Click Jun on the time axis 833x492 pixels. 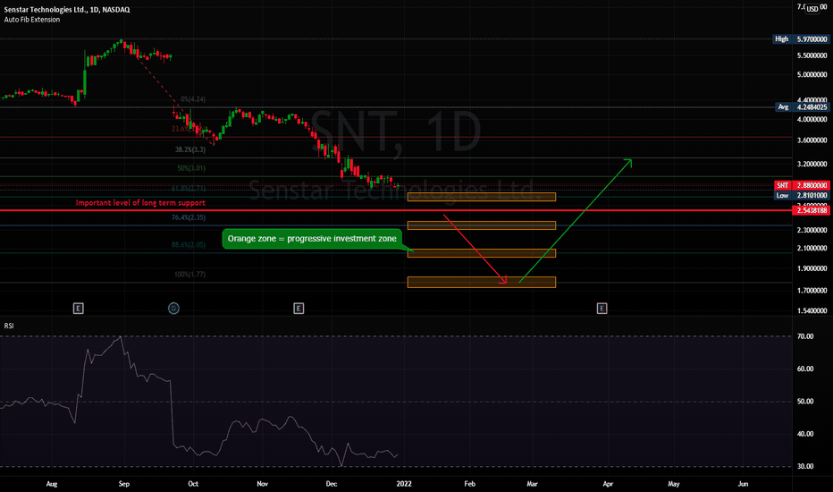tap(744, 483)
